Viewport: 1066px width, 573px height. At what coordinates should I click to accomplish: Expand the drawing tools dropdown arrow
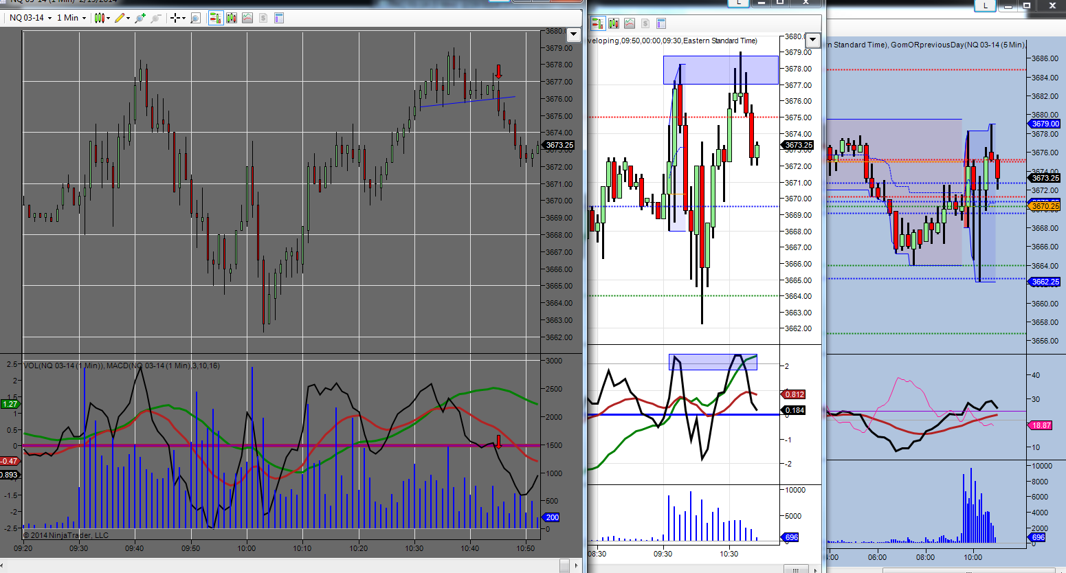(129, 18)
